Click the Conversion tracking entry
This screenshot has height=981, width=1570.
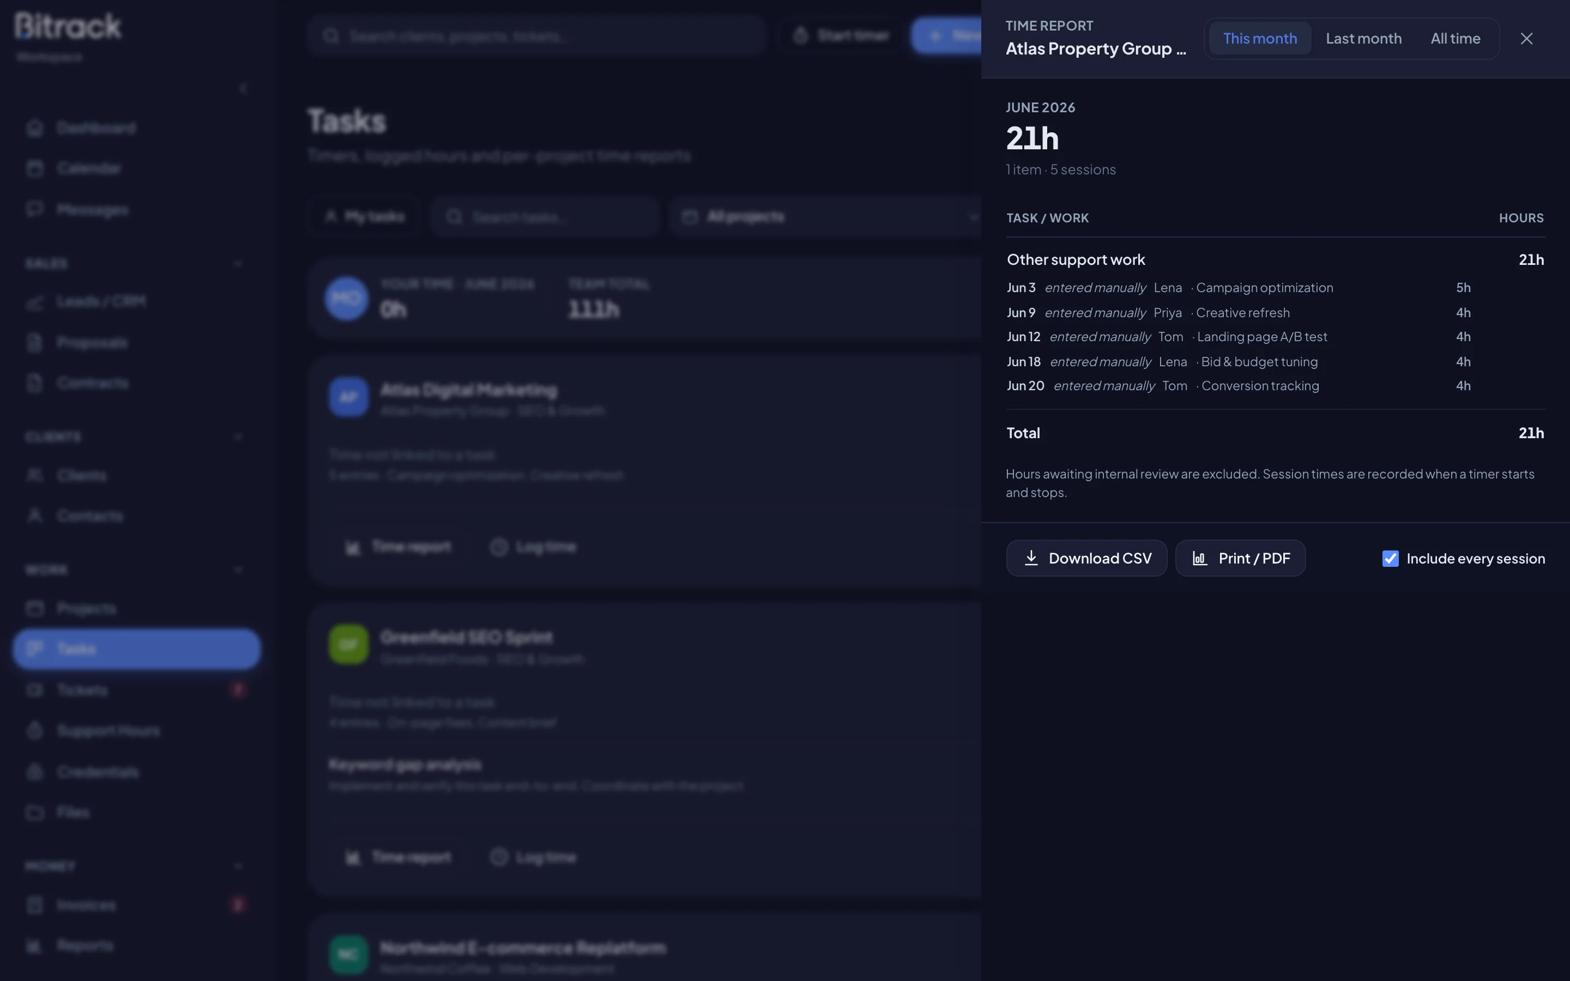[x=1260, y=386]
